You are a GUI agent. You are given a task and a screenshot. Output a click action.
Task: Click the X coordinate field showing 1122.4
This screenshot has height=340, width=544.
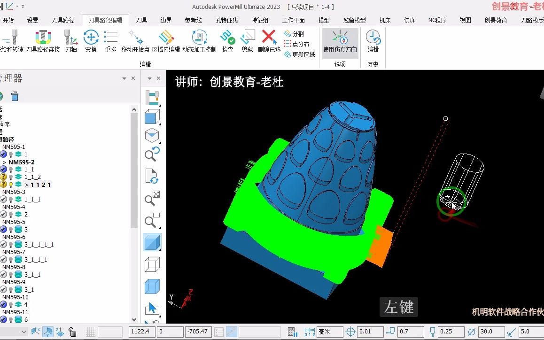pos(142,332)
